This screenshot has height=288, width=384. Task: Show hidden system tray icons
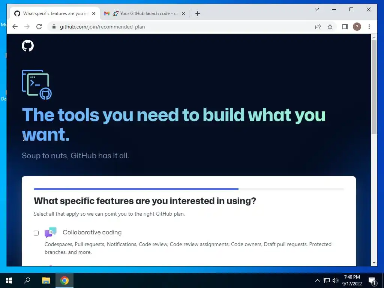point(317,280)
